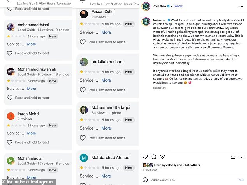The height and width of the screenshot is (185, 247).
Task: Expand "More" on Mohammed Balfaqui's review
Action: [x=106, y=128]
